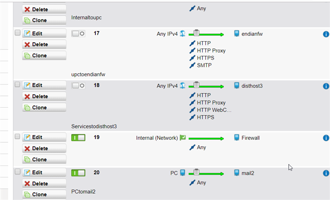
Task: Delete rule 17 upctoendianfw
Action: (44, 44)
